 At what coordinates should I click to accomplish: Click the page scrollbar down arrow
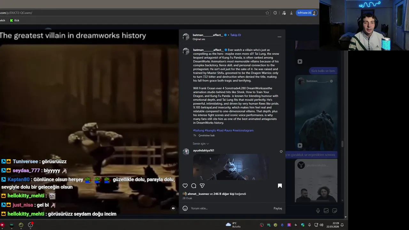345,217
